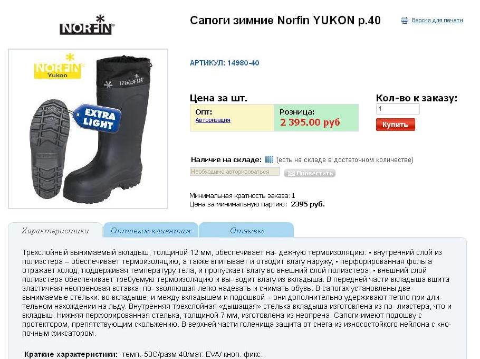Click the АРТИКУЛ: 14980-40 text
The height and width of the screenshot is (359, 480).
click(224, 63)
